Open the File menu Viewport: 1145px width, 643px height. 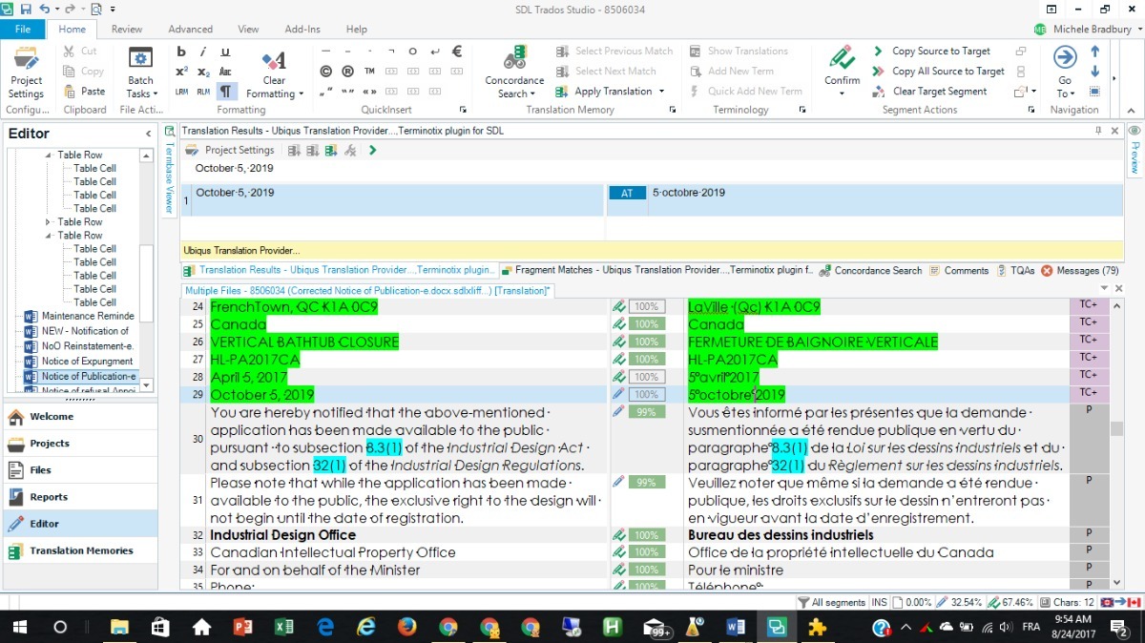tap(22, 30)
